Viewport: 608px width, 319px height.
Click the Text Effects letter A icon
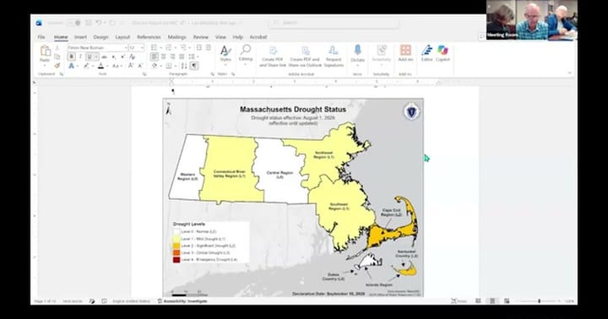71,66
